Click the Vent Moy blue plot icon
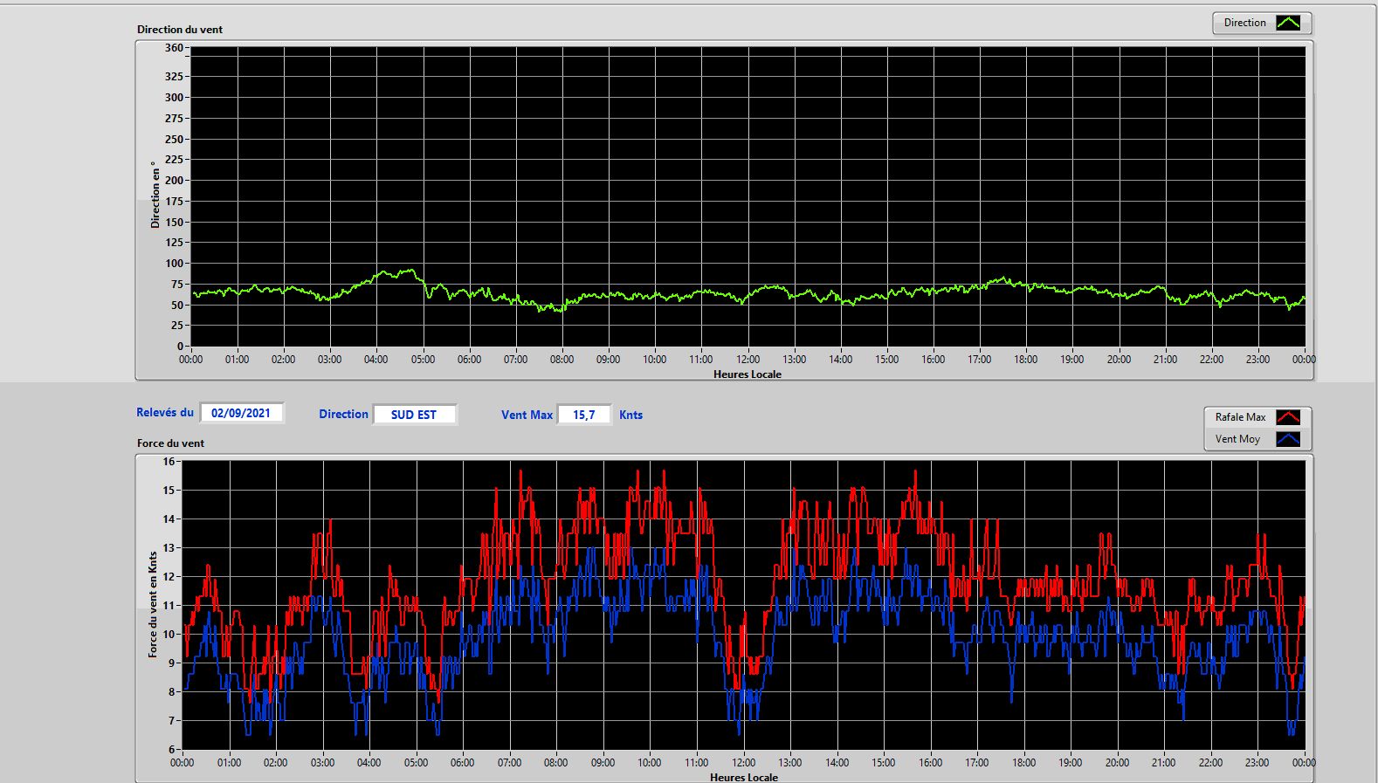This screenshot has width=1378, height=783. [x=1288, y=439]
